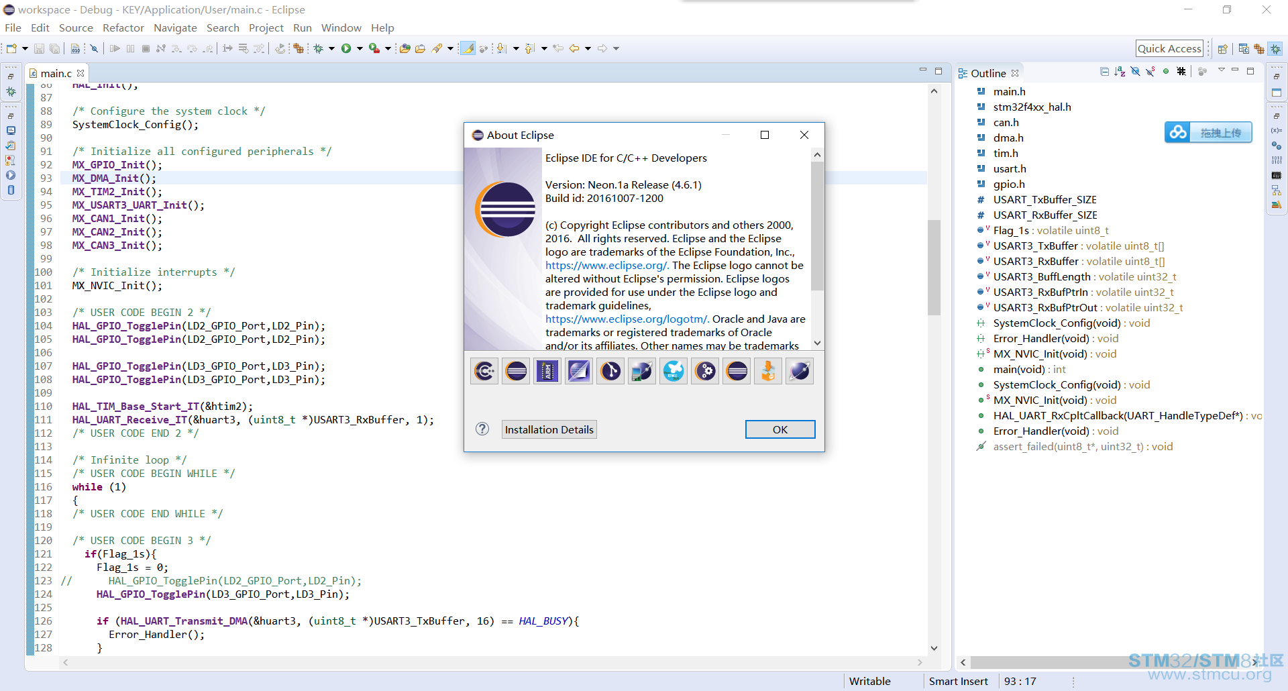Open the Previous Annotation dropdown arrow
Image resolution: width=1288 pixels, height=691 pixels.
(x=544, y=48)
